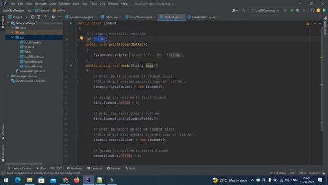The width and height of the screenshot is (328, 185).
Task: Toggle Bookmarks tool window side button
Action: [x=3, y=154]
